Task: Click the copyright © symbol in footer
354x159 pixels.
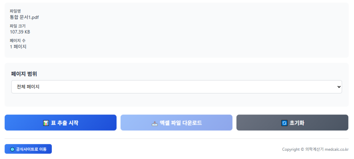Action: (302, 149)
